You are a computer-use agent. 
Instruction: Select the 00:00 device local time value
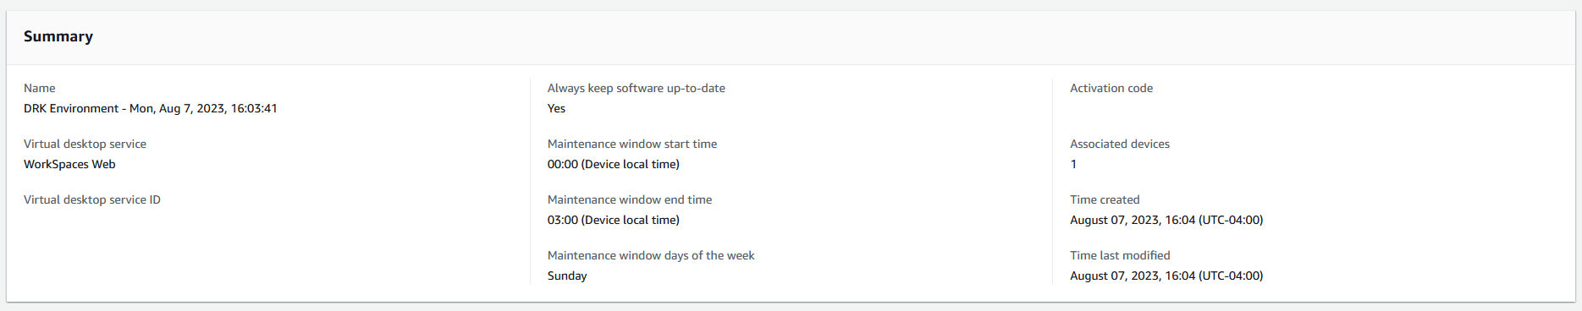[614, 164]
